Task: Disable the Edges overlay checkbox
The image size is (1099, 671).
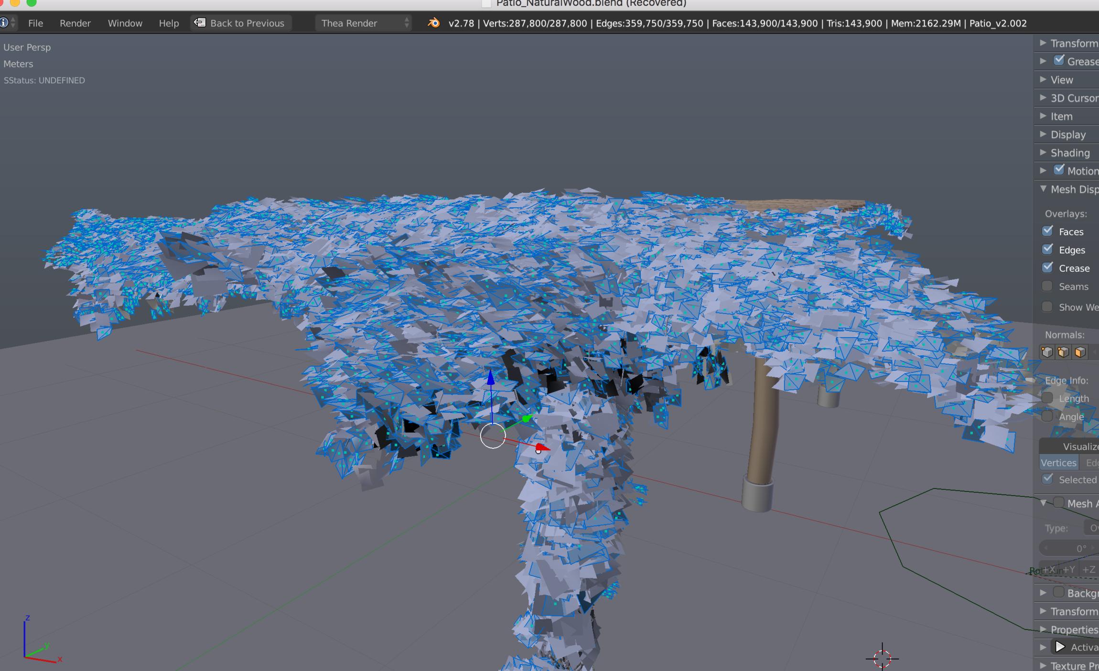Action: tap(1047, 249)
